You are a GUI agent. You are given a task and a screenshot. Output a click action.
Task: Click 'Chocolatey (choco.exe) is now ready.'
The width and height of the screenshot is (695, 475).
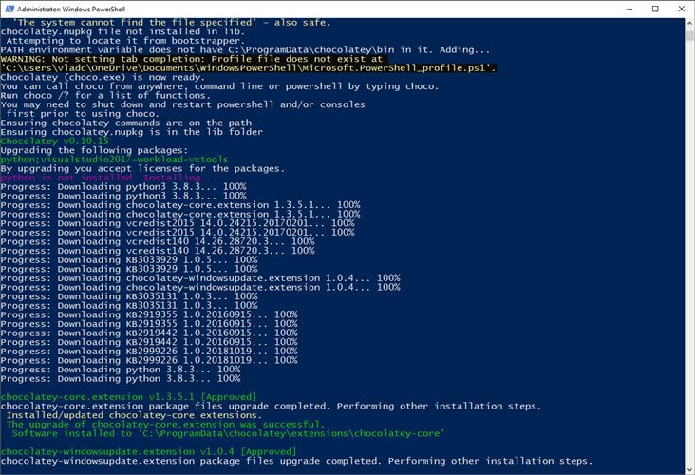(103, 77)
